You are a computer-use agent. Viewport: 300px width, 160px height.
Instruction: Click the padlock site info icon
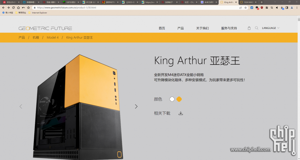[x=35, y=8]
